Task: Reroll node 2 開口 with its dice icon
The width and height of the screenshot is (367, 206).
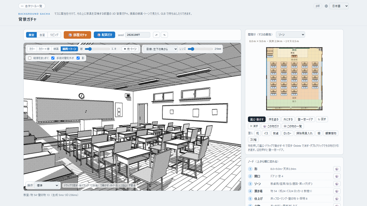Action: (337, 176)
